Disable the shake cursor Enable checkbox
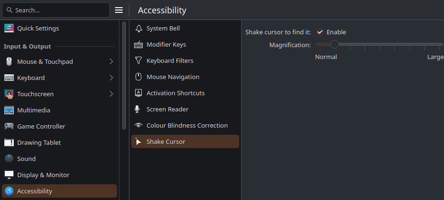 [320, 32]
